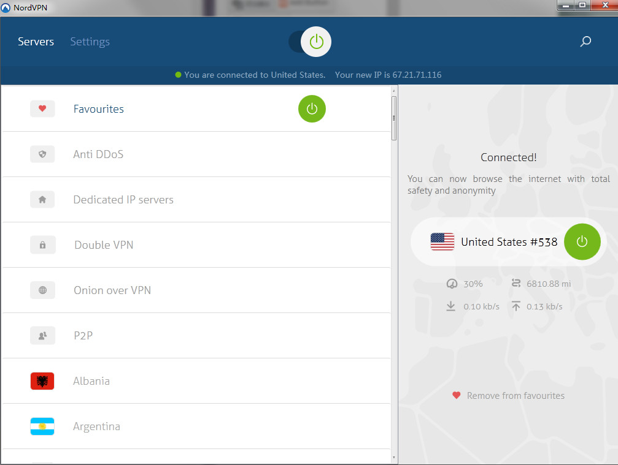Viewport: 618px width, 465px height.
Task: Click the 6810.88 mi distance value
Action: pyautogui.click(x=549, y=284)
